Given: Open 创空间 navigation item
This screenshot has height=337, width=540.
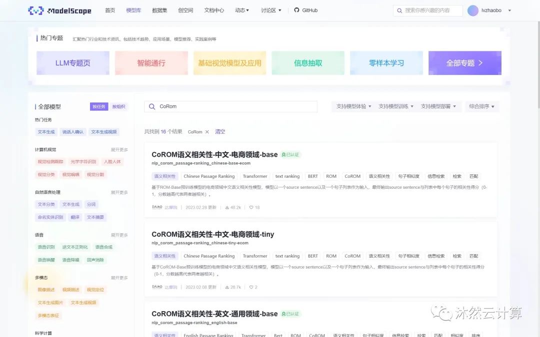Looking at the screenshot, I should 185,10.
